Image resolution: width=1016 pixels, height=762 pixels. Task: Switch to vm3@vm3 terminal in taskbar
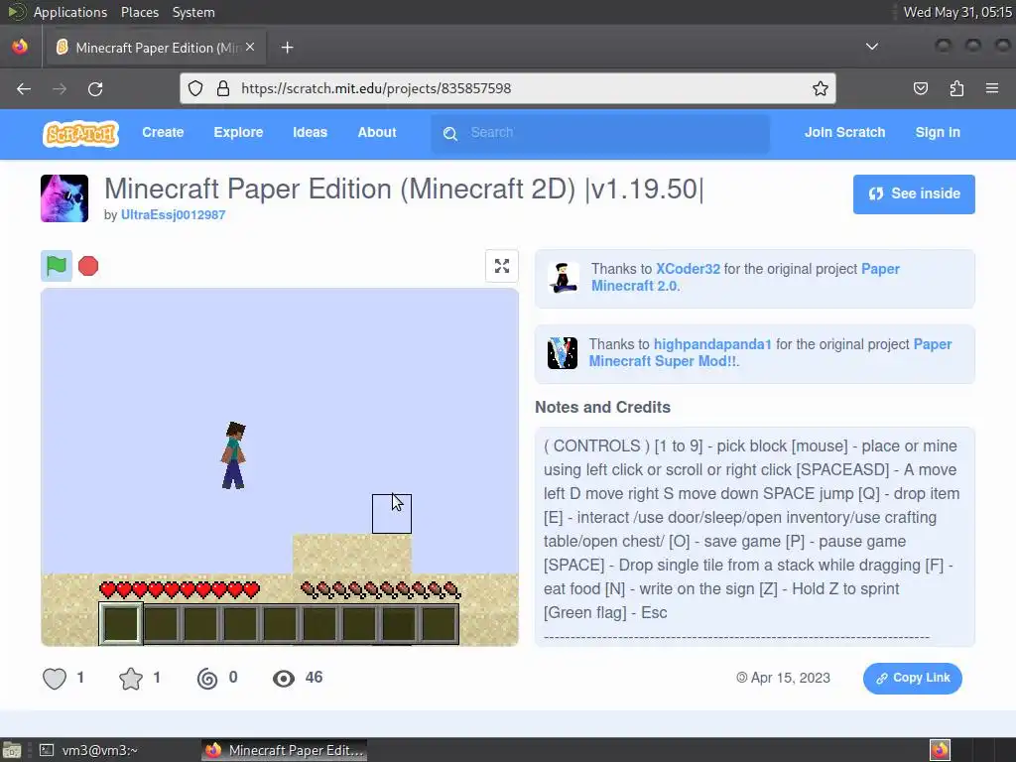click(88, 750)
